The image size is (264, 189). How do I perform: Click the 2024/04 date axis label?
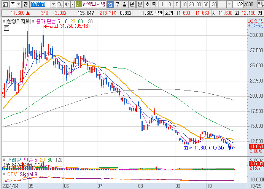[10, 186]
